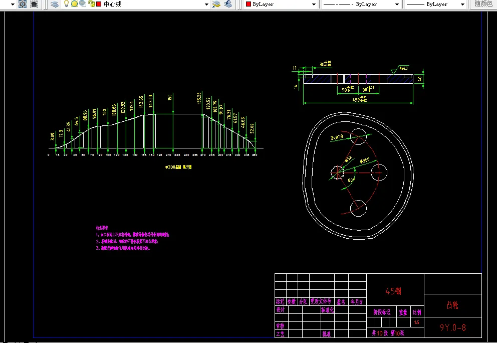Select the 60° angle dimension
Screen dimensions: 497x343
click(351, 180)
